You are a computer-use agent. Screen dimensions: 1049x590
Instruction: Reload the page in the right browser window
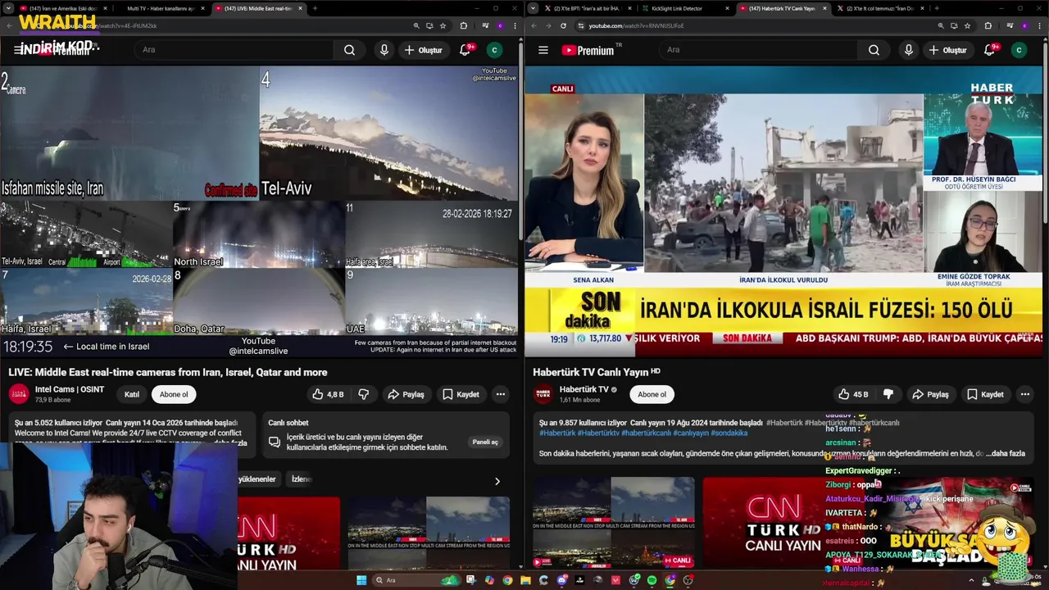point(563,25)
